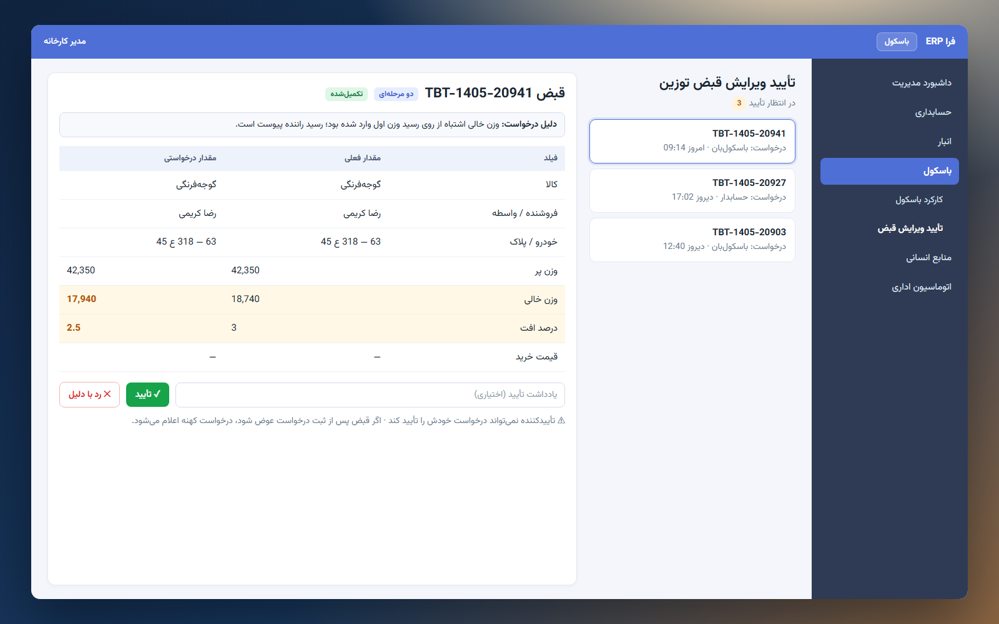Click the قیمت خرید field label
Image resolution: width=999 pixels, height=624 pixels.
(x=536, y=357)
